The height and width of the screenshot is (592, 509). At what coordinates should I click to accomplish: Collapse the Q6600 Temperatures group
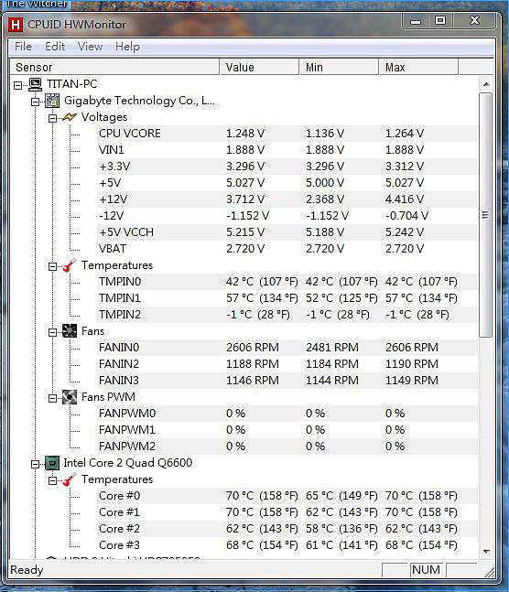52,480
